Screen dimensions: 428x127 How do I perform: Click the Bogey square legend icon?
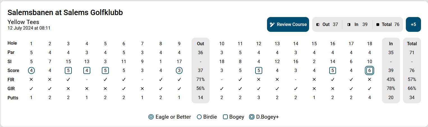(x=225, y=117)
